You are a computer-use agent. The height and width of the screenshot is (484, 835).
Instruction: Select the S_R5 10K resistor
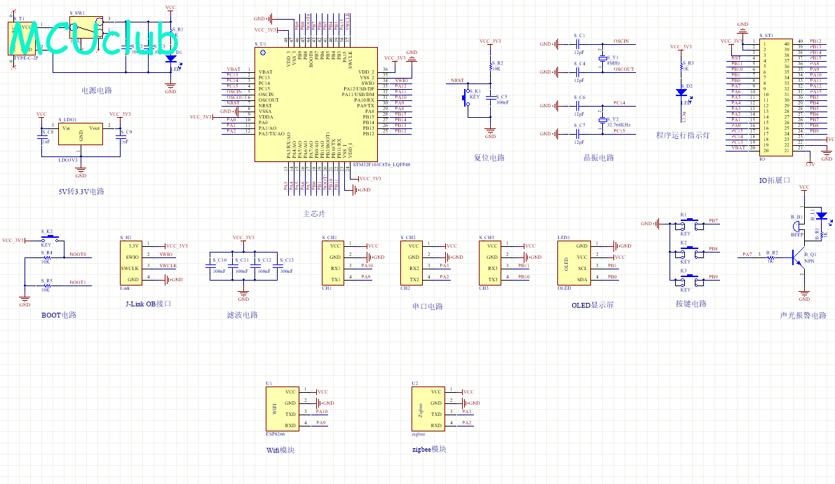(46, 286)
